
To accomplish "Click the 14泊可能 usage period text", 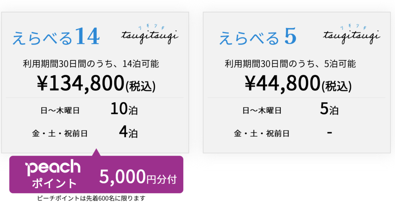I will (91, 64).
